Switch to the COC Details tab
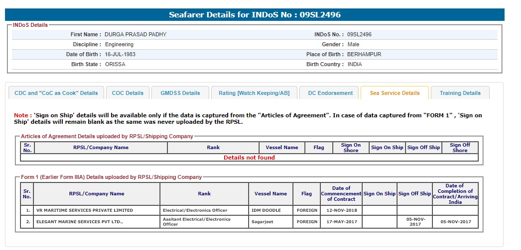Screen dimensions: 521x250 128,93
